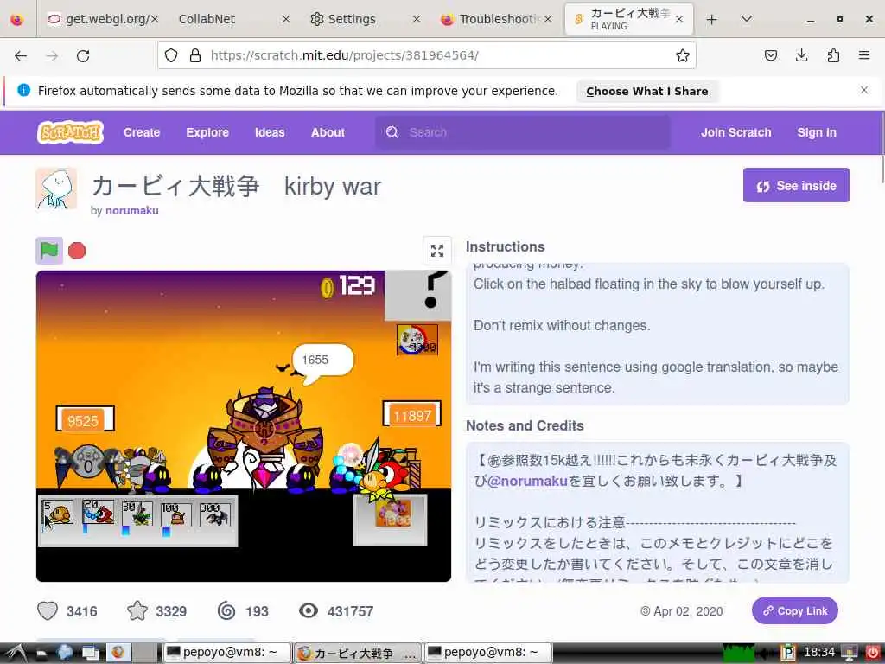Expand the list all tabs dropdown

[746, 19]
